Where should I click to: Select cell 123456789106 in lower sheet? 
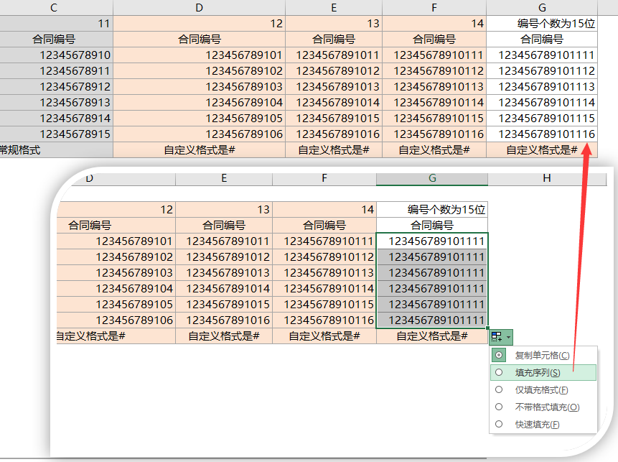click(116, 320)
